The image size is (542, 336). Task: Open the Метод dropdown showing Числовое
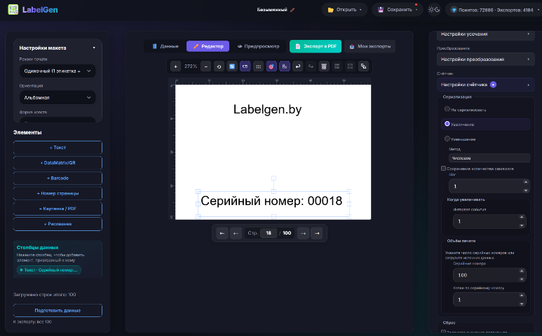click(x=489, y=158)
